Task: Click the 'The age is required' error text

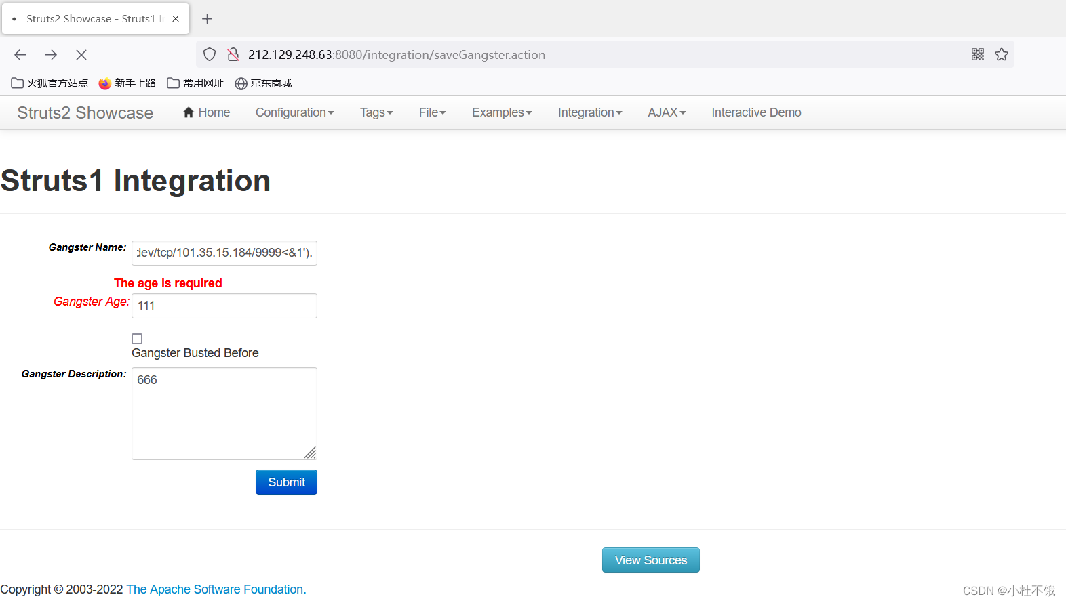Action: pos(168,283)
